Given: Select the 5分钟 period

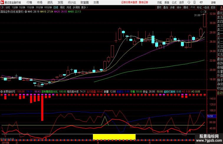Looking at the screenshot, I should [x=22, y=7].
